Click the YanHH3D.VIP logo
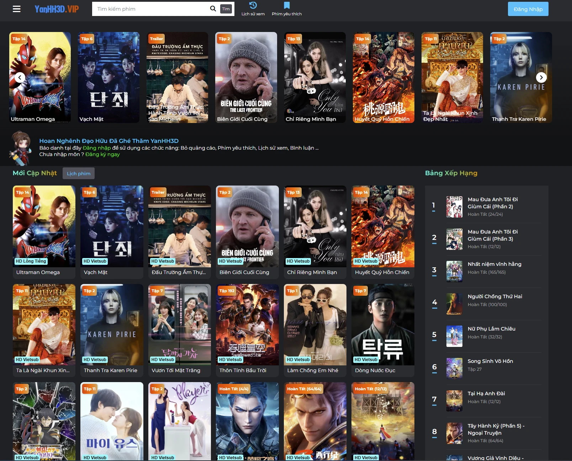Screen dimensions: 572x461 pos(57,9)
